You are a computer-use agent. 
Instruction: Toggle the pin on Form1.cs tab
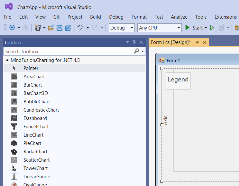(197, 42)
